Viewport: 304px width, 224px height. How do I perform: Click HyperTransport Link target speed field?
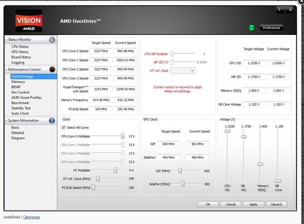pos(101,89)
